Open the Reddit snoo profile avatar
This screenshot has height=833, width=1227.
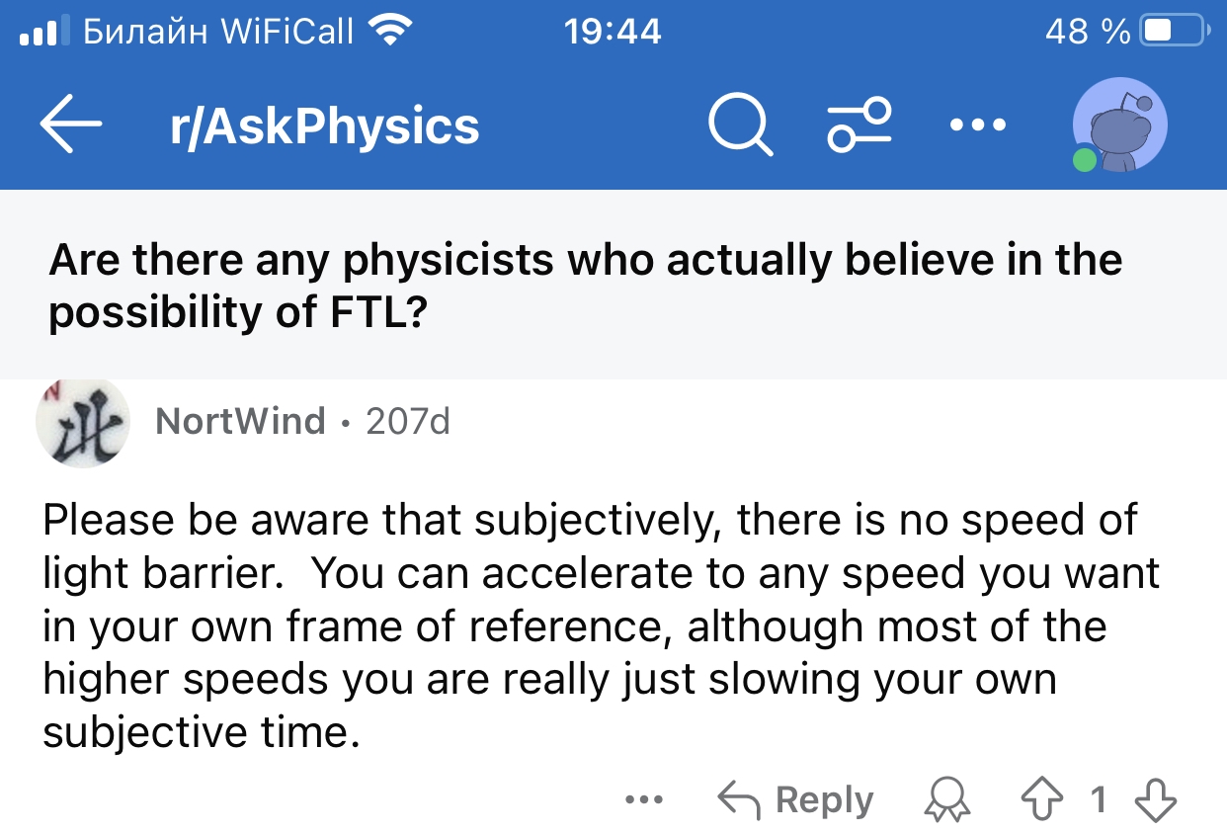point(1120,125)
